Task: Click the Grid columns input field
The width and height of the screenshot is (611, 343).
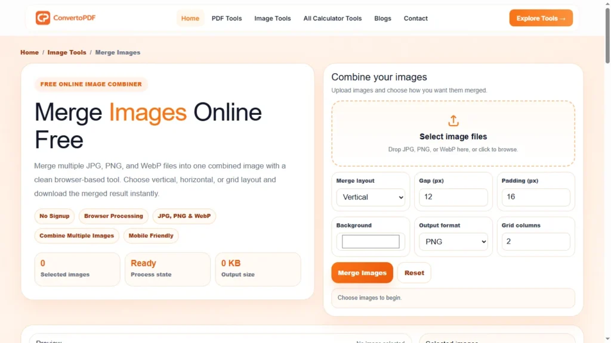Action: point(536,242)
